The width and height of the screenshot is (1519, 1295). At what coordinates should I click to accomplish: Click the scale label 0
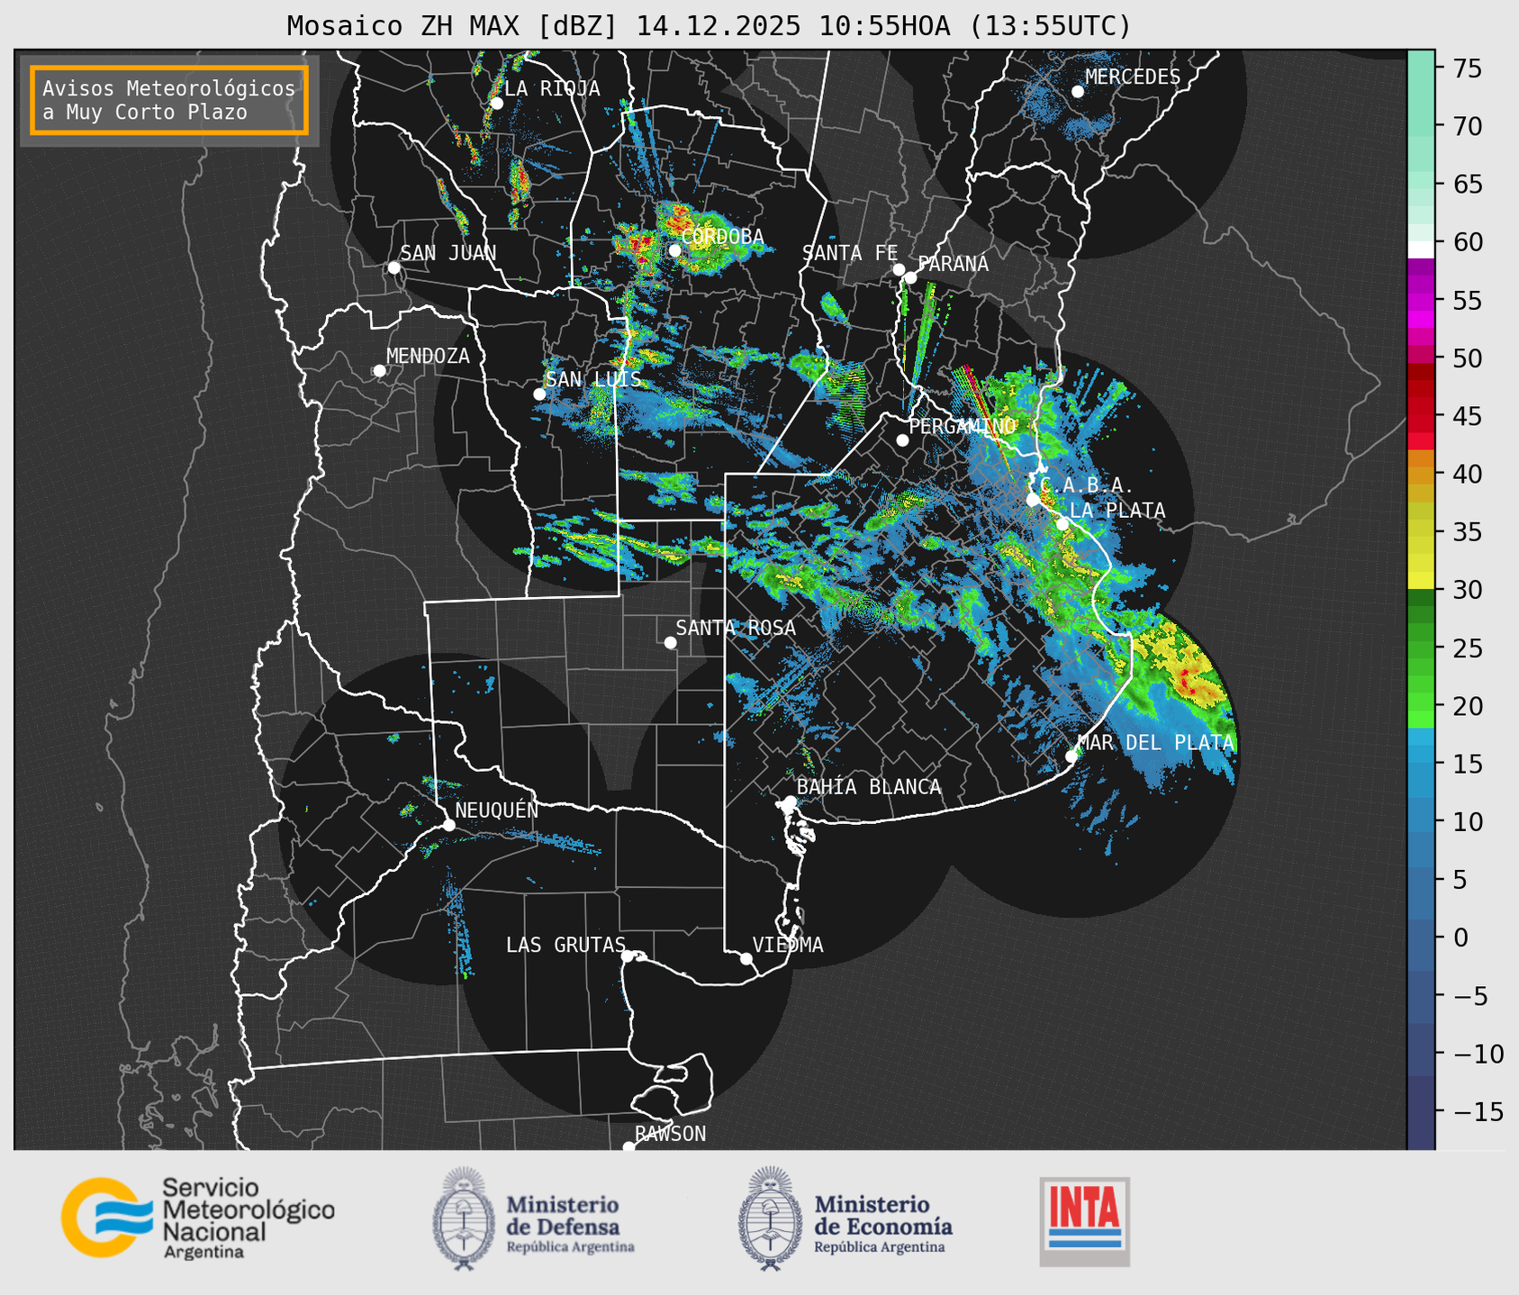point(1460,937)
